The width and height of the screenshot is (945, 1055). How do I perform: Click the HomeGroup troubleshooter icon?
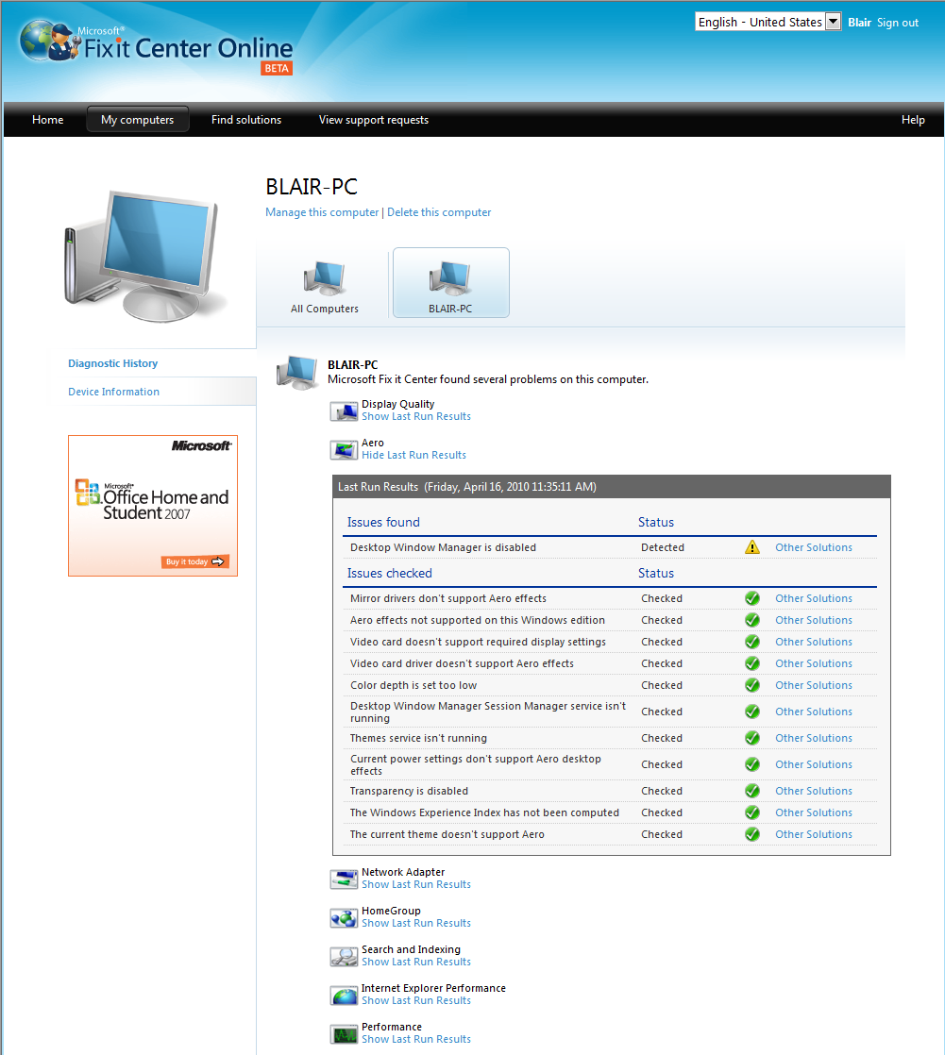point(344,918)
